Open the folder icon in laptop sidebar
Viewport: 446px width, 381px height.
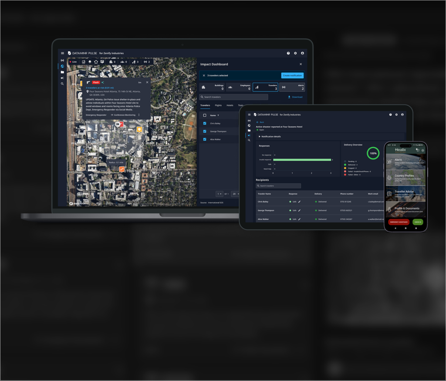coord(62,72)
